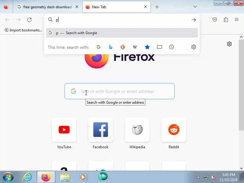This screenshot has height=183, width=244.
Task: Open the new tab personalize gear
Action: coord(229,44)
